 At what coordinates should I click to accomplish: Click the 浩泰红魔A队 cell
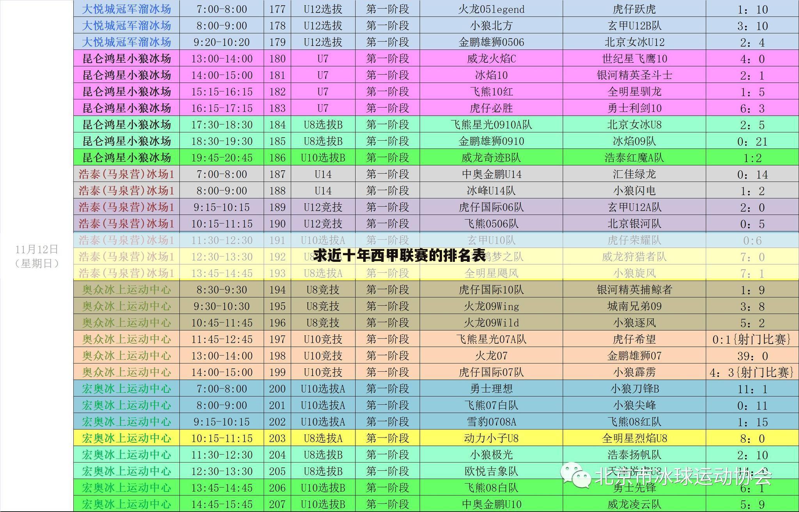point(634,158)
